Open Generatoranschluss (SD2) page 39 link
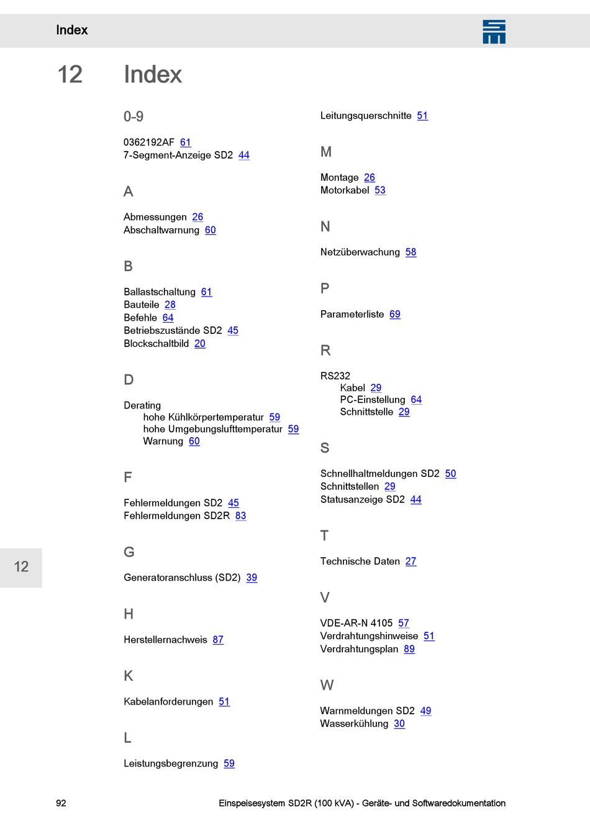This screenshot has width=590, height=835. 252,578
